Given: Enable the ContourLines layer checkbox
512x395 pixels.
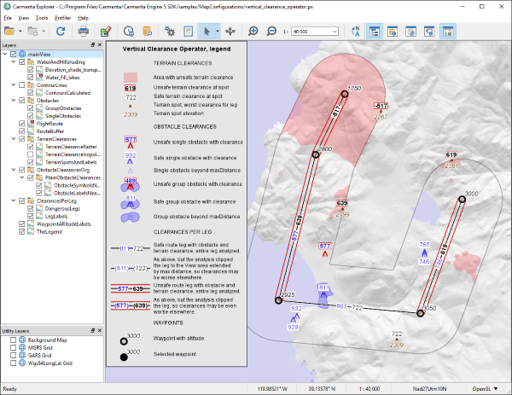Looking at the screenshot, I should pos(22,84).
